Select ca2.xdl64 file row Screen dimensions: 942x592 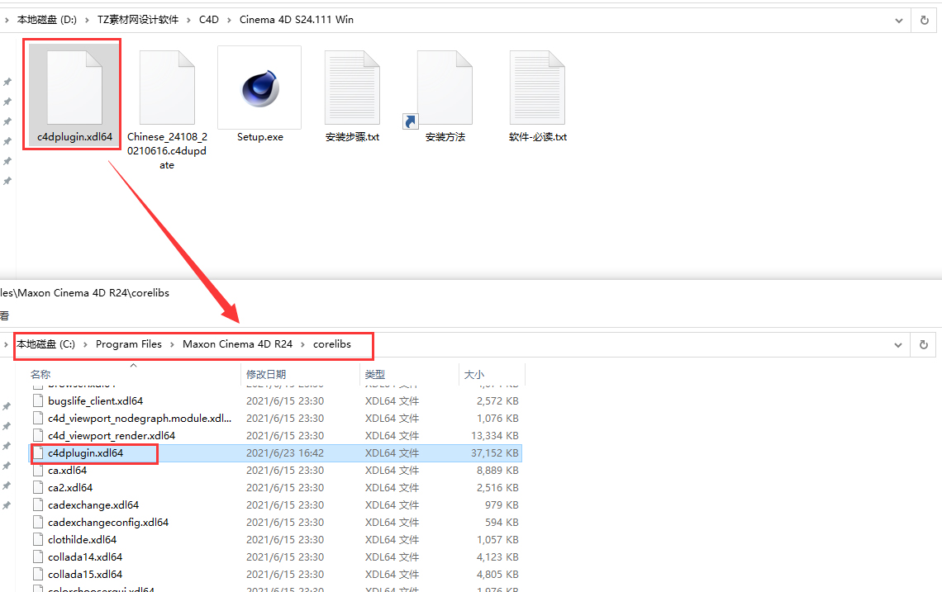coord(275,487)
